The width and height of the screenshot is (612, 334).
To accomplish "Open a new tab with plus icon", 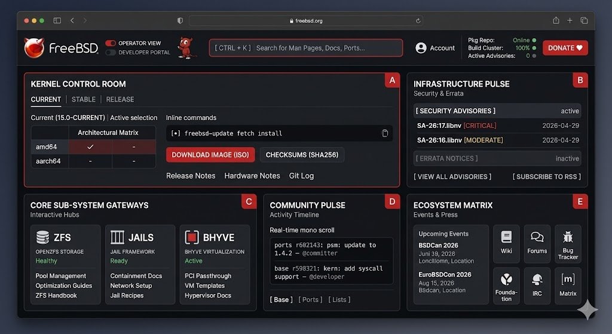I will [x=570, y=21].
